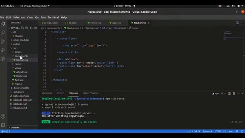The width and height of the screenshot is (245, 138).
Task: Open the Explorer view in activity bar
Action: pos(3,24)
